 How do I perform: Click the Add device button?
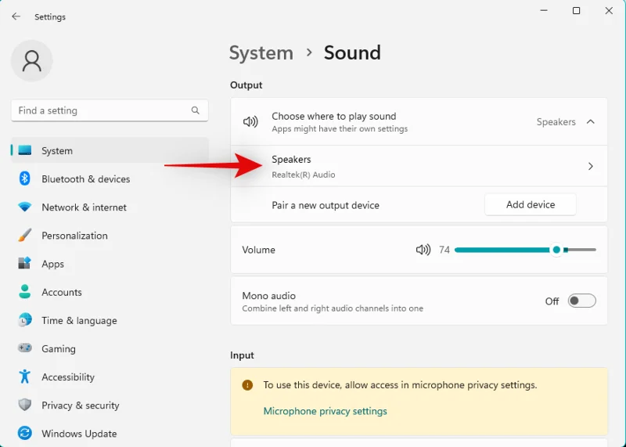point(530,204)
